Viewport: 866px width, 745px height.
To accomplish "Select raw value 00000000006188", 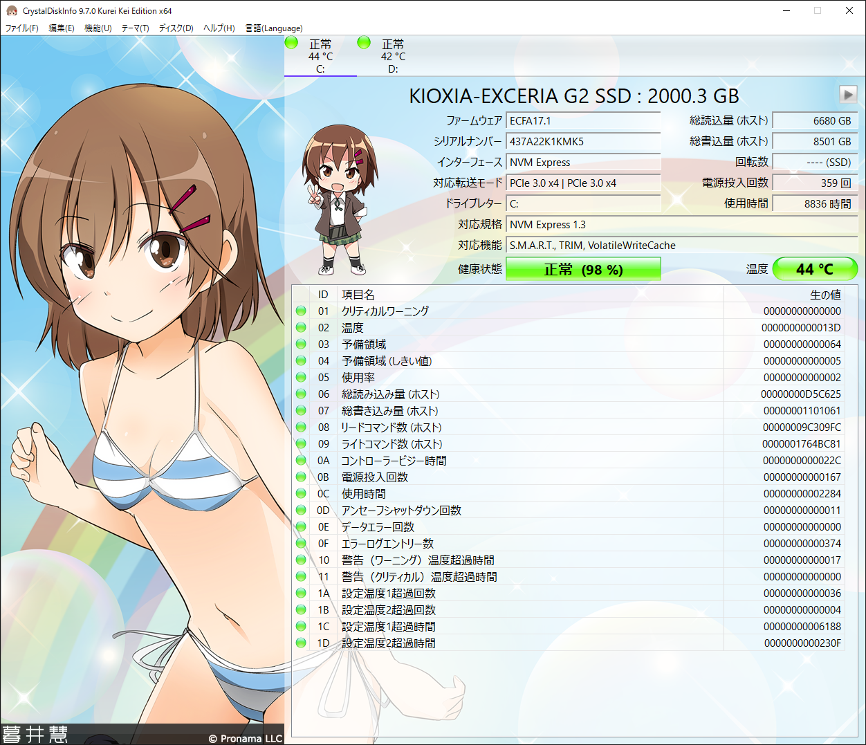I will tap(802, 627).
